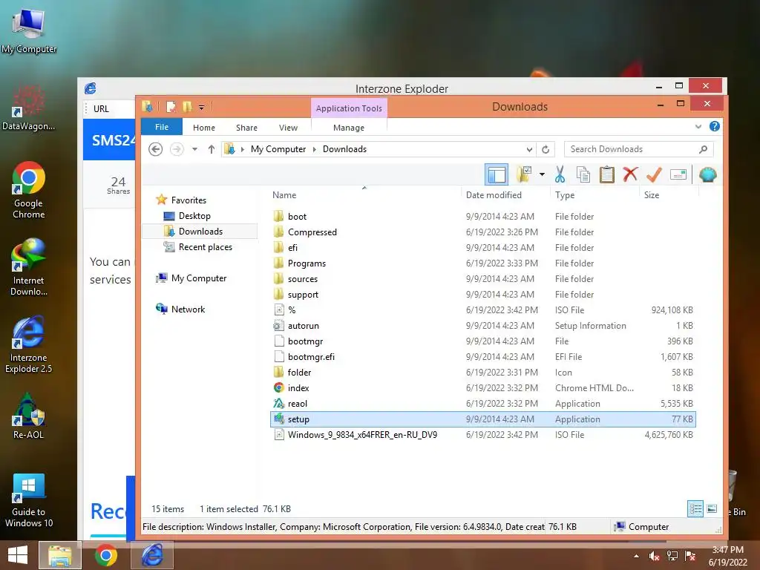Open DataWagon desktop shortcut
The image size is (760, 570).
pyautogui.click(x=28, y=107)
